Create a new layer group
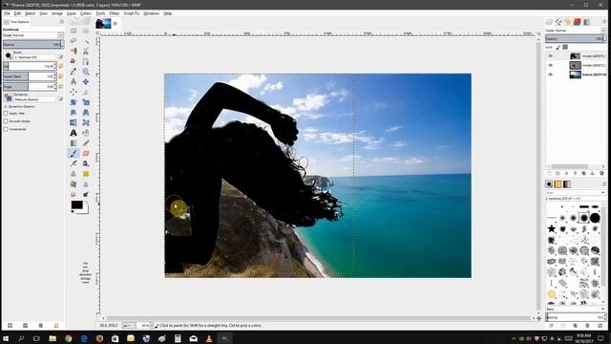Image resolution: width=611 pixels, height=344 pixels. [558, 173]
